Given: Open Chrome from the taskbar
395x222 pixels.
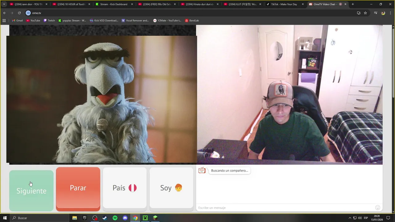Looking at the screenshot, I should tap(135, 218).
